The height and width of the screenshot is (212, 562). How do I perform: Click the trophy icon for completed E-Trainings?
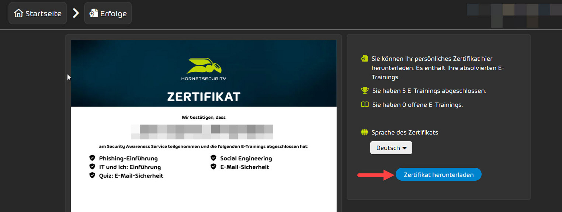(365, 91)
